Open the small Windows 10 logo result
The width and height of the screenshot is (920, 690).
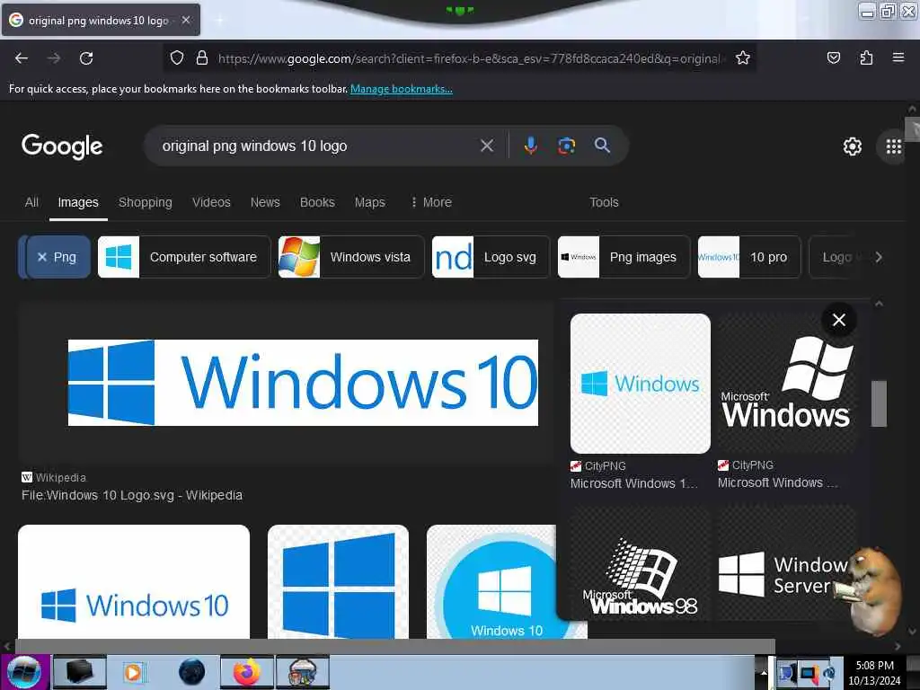coord(134,581)
